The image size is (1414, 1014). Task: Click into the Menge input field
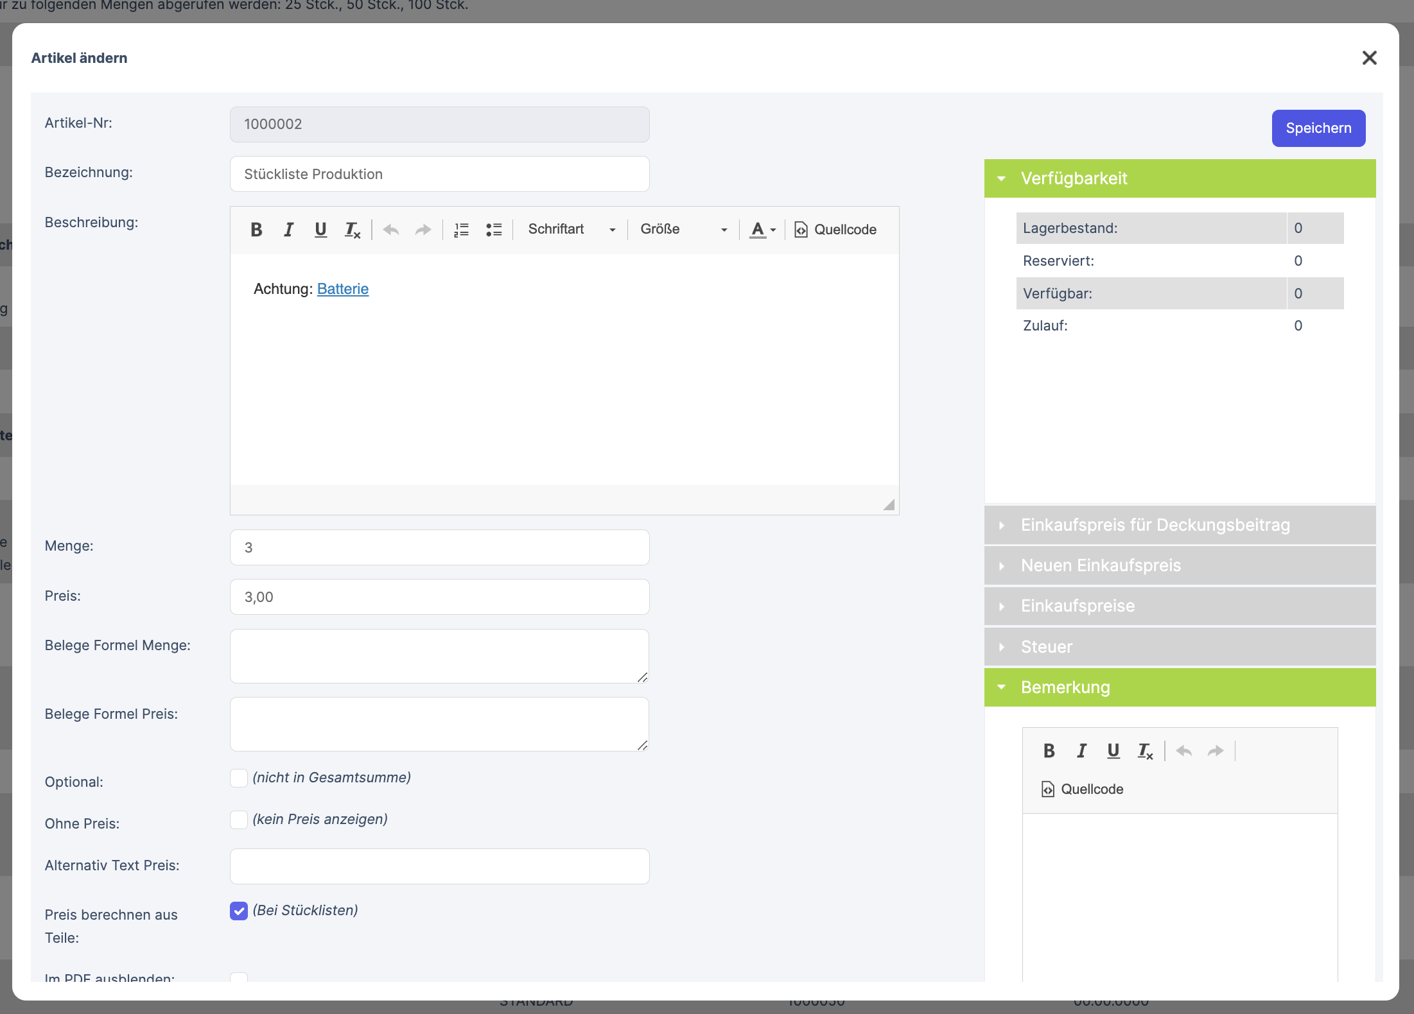(x=439, y=547)
